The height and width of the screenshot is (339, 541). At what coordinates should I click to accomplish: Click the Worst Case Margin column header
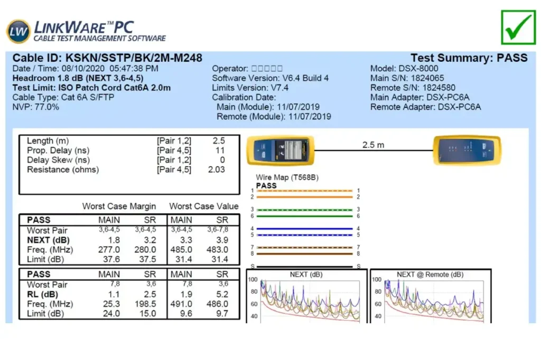pyautogui.click(x=119, y=206)
